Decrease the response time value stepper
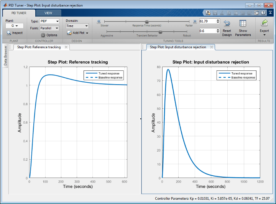Image resolution: width=276 pixels, height=204 pixels. coord(218,22)
